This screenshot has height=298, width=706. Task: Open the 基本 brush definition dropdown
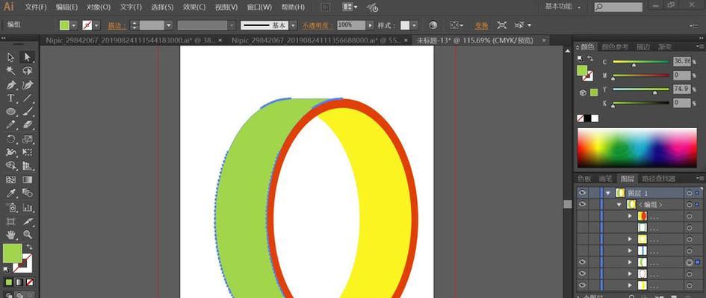(x=293, y=25)
